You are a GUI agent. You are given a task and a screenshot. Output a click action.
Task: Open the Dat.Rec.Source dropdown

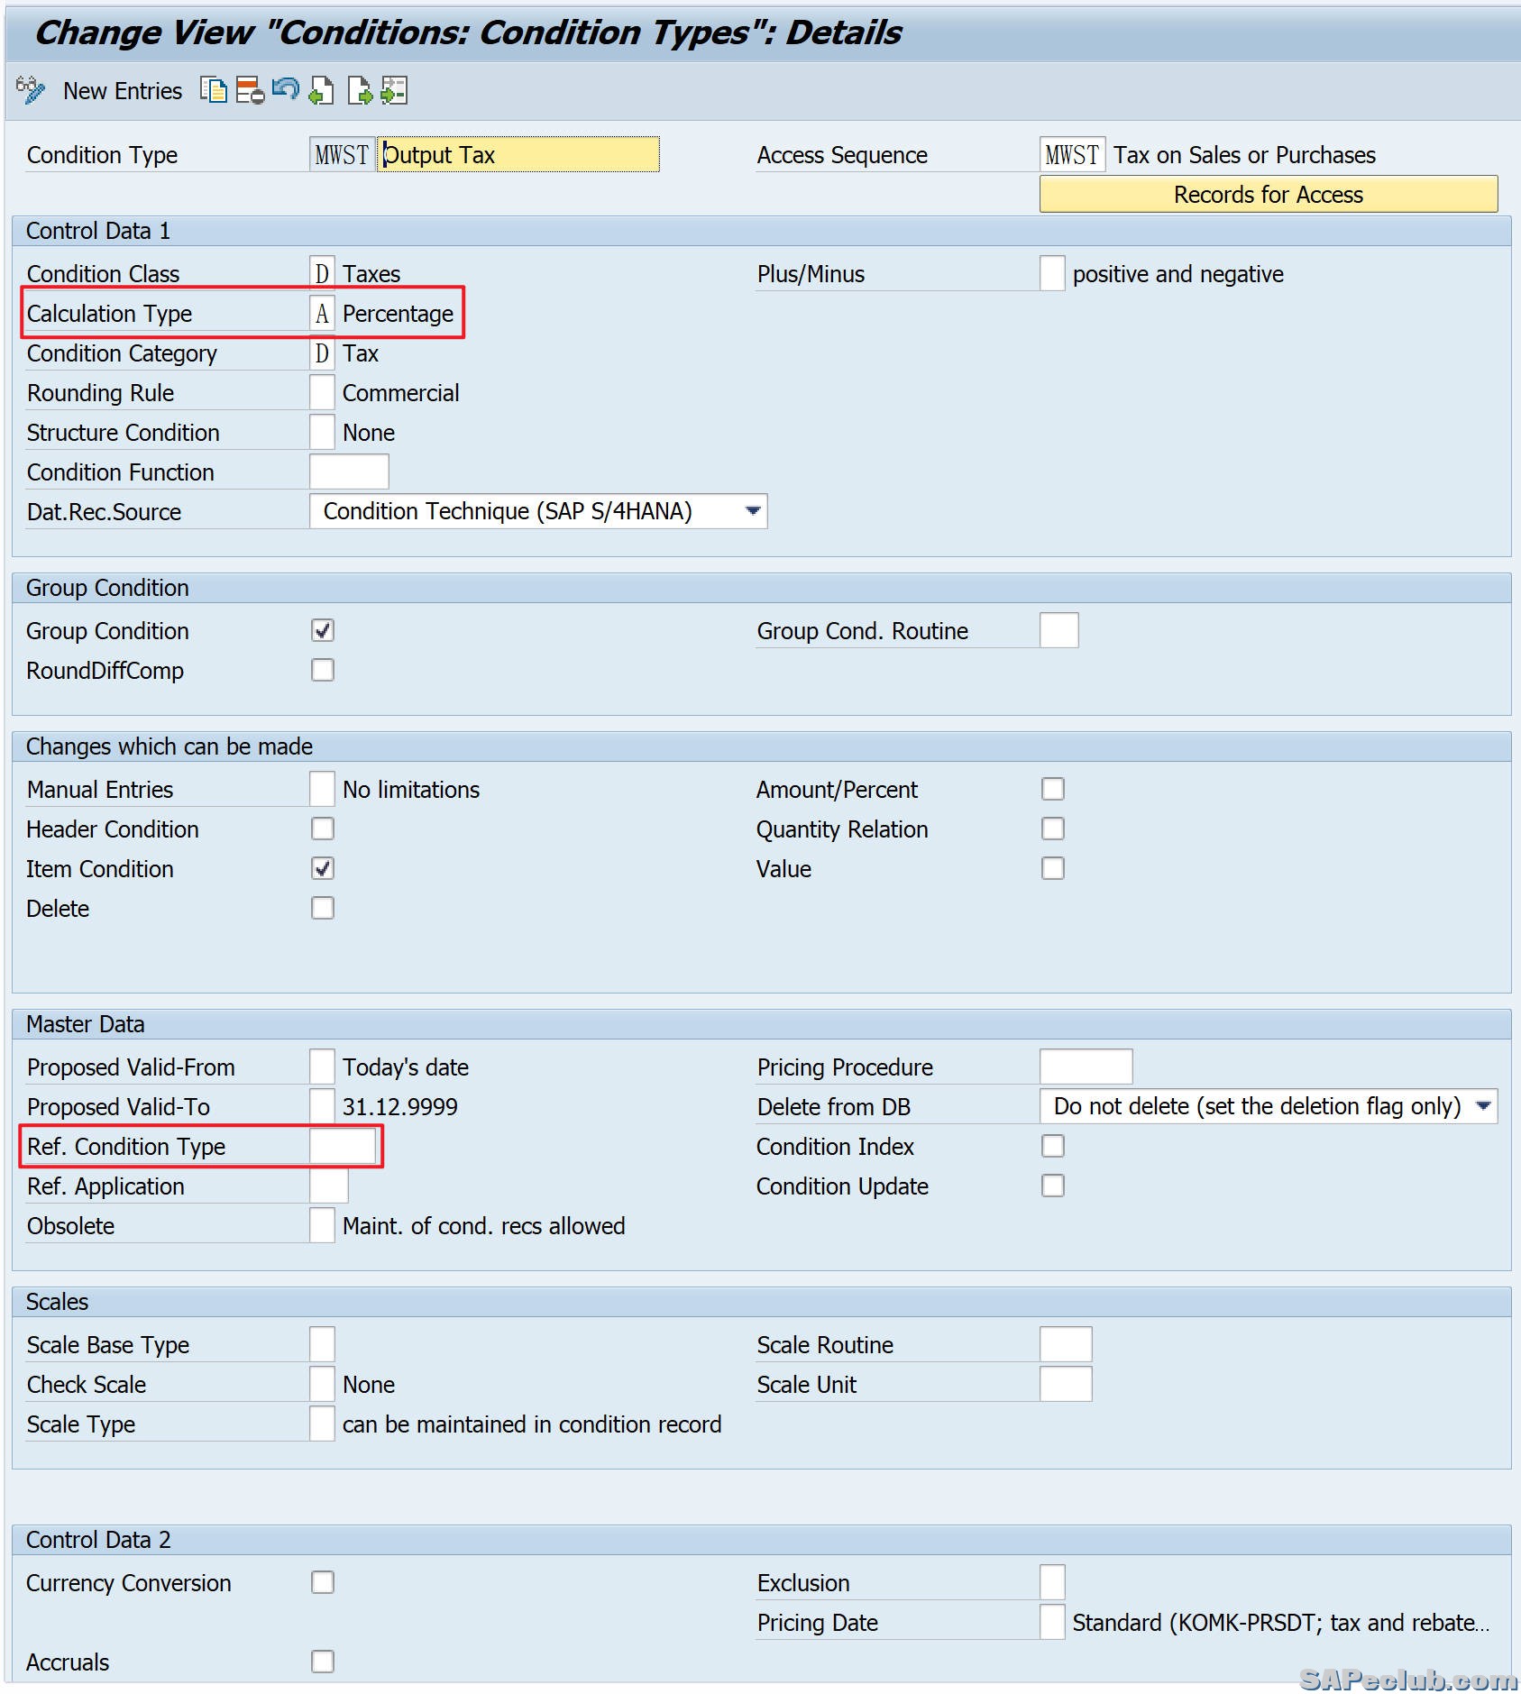point(538,511)
